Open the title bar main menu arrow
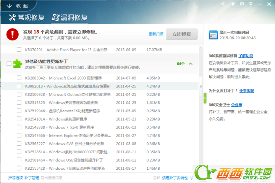 pos(251,4)
